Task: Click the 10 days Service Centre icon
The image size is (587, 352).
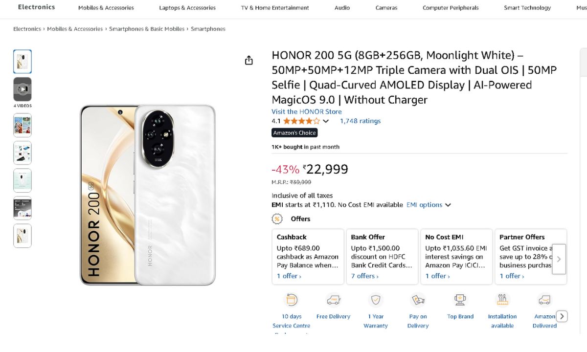Action: tap(292, 300)
